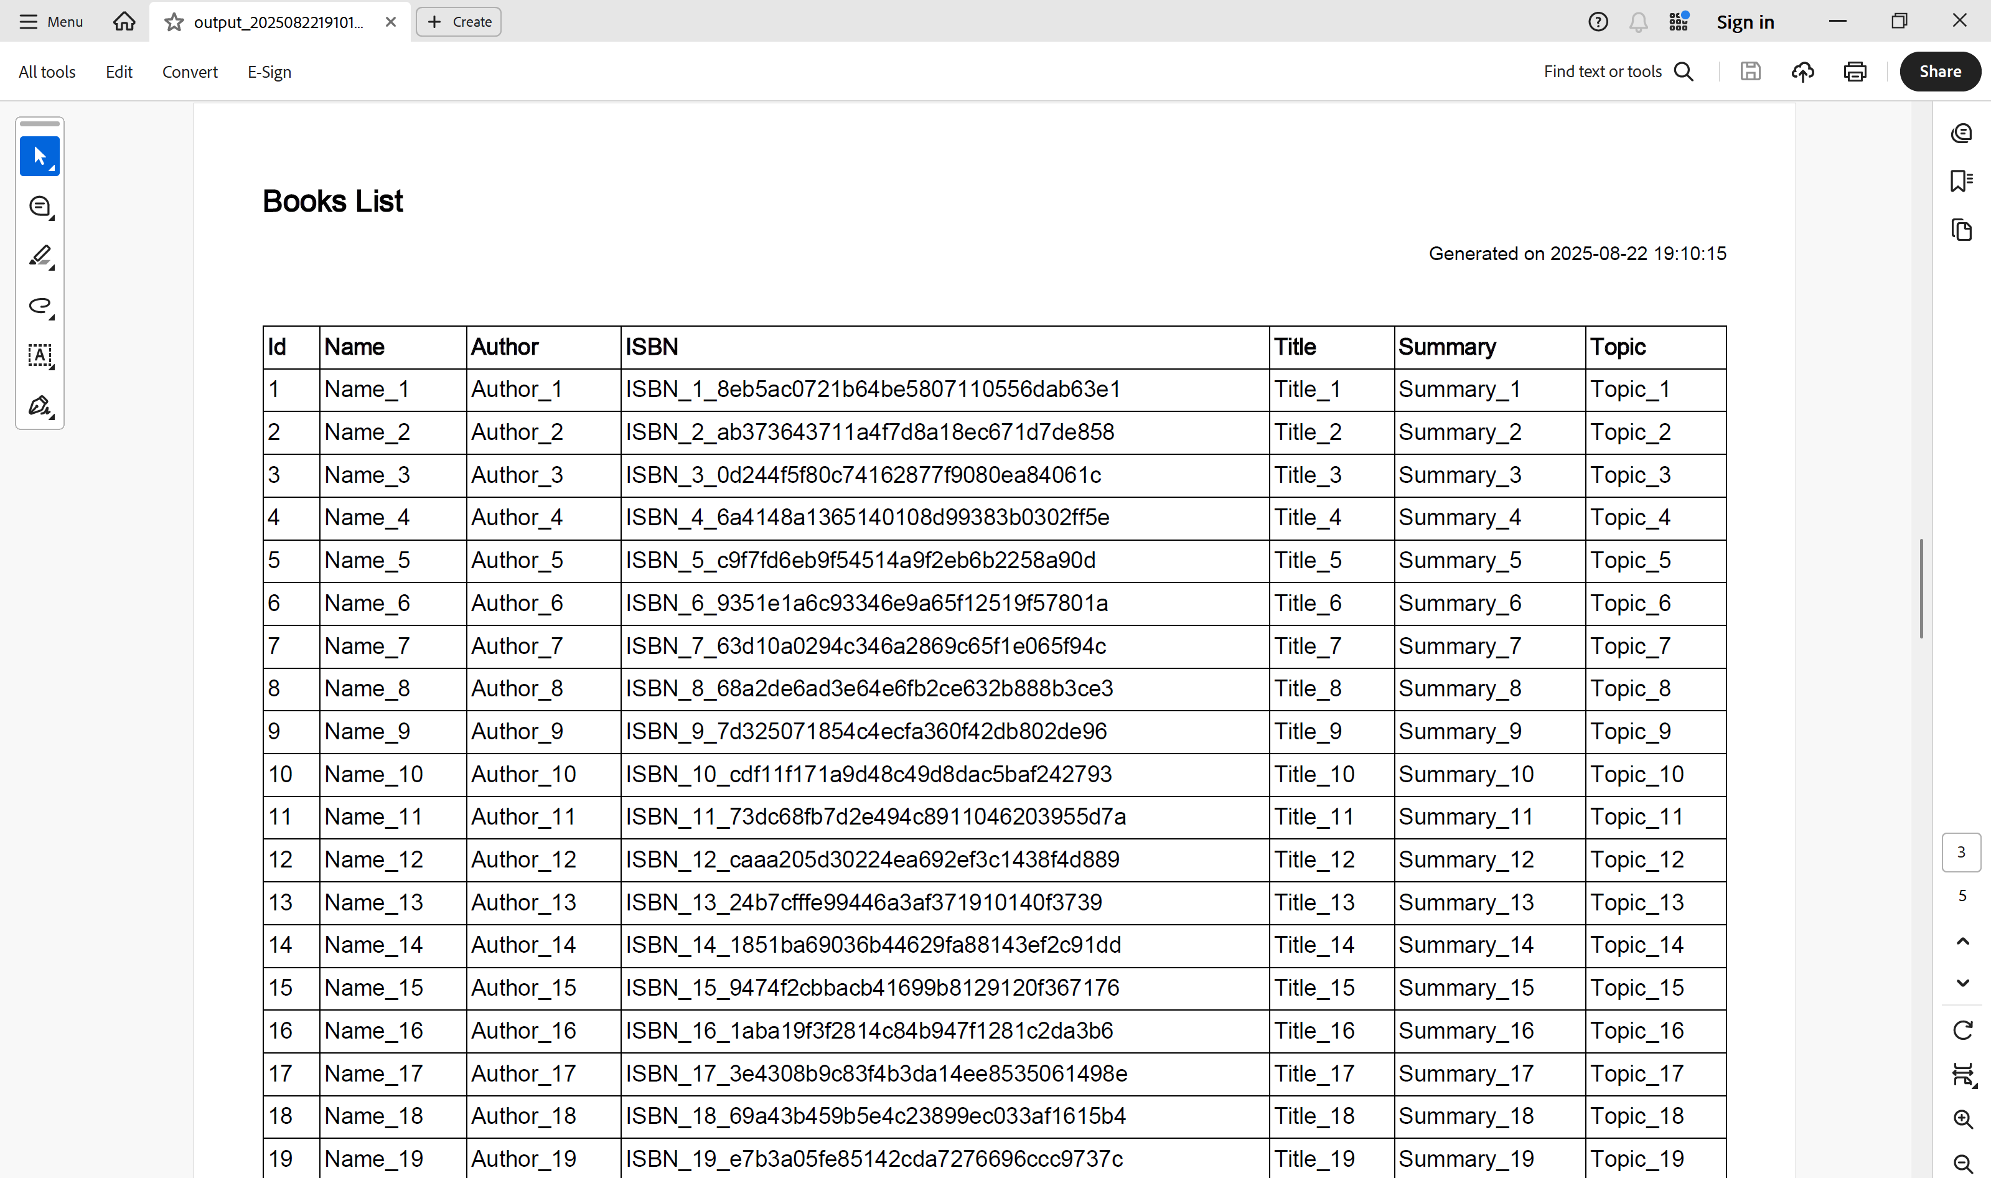The width and height of the screenshot is (1991, 1178).
Task: Open the Convert tab
Action: (190, 72)
